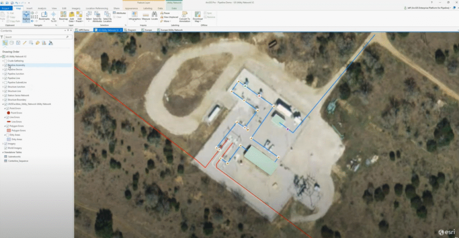This screenshot has height=238, width=459.
Task: Activate the Explore navigation tool
Action: tap(26, 17)
